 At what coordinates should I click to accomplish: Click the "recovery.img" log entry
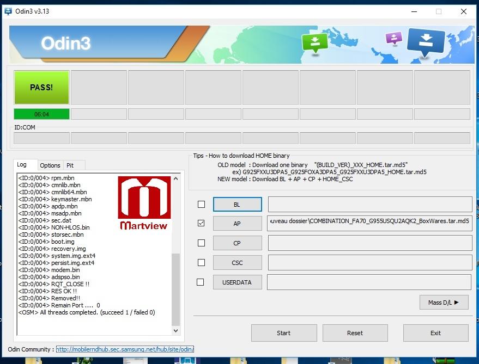click(52, 248)
